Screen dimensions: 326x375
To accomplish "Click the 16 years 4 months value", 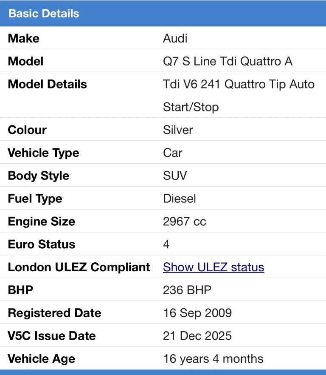I will coord(213,359).
